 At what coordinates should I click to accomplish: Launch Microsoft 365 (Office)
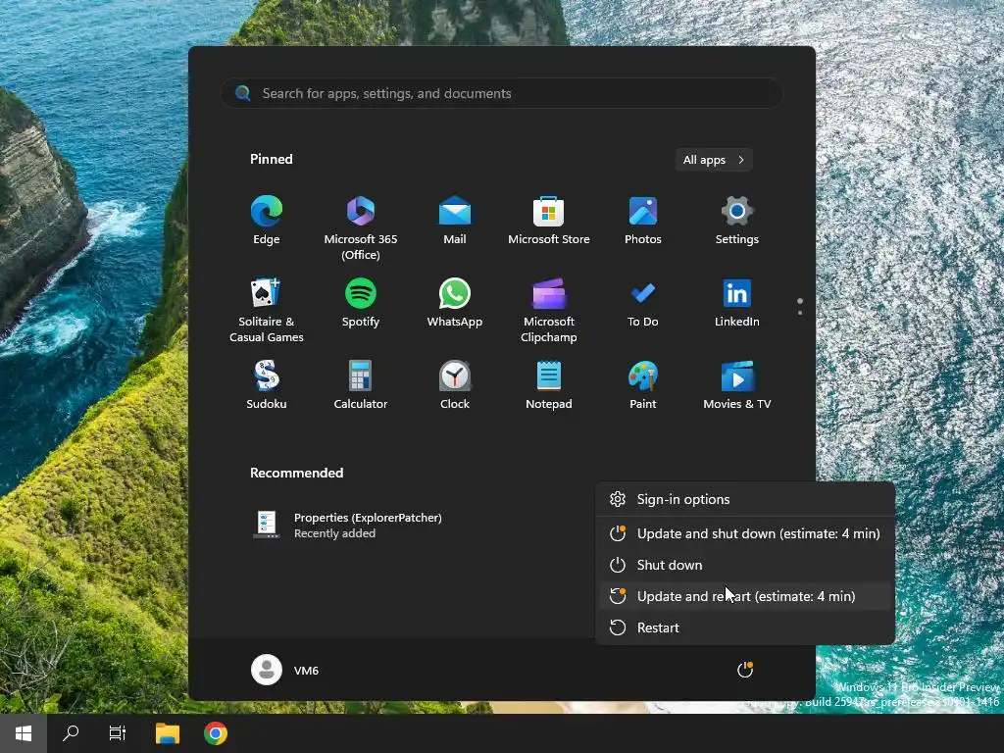pos(361,227)
